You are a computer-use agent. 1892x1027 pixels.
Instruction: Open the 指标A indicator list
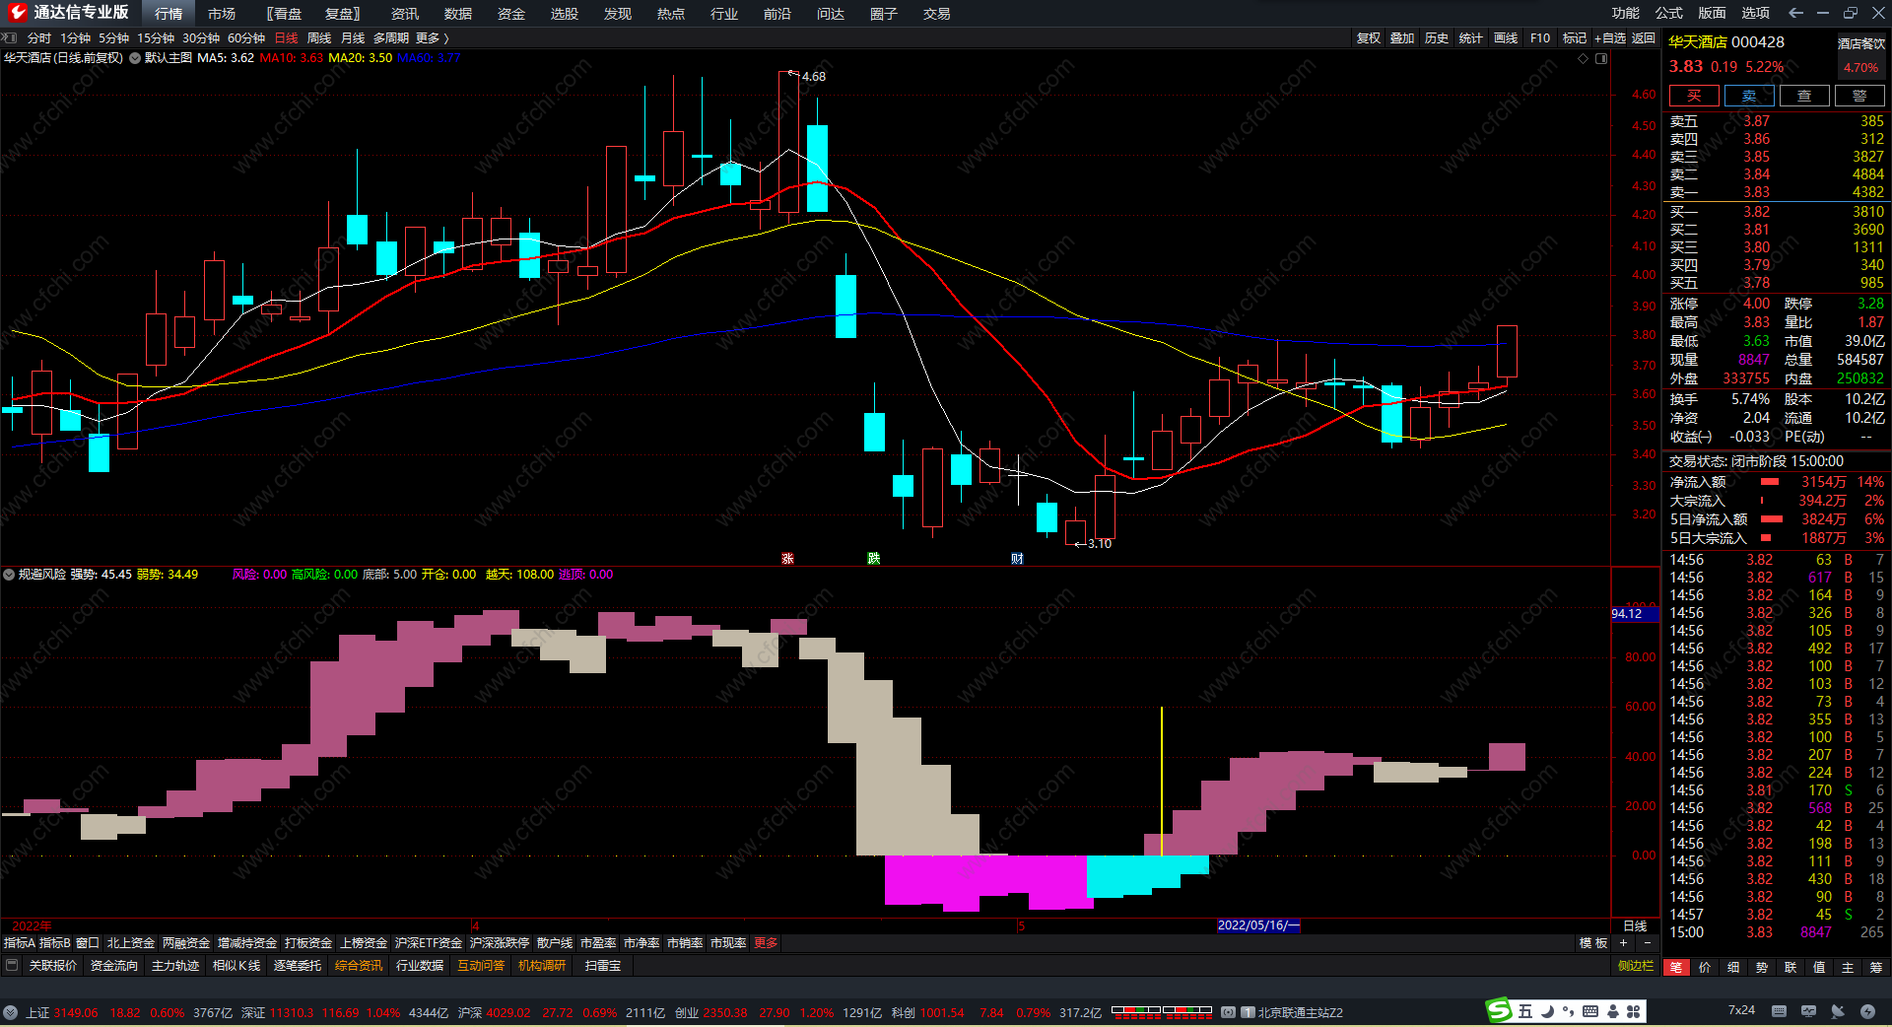coord(20,943)
